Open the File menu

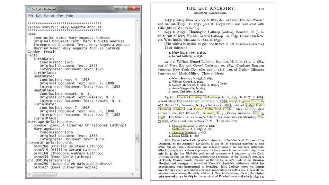[x=31, y=15]
